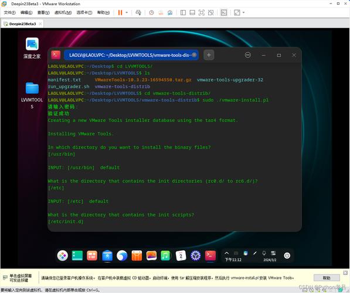The image size is (350, 293).
Task: Open the App Store from dock
Action: [x=137, y=255]
